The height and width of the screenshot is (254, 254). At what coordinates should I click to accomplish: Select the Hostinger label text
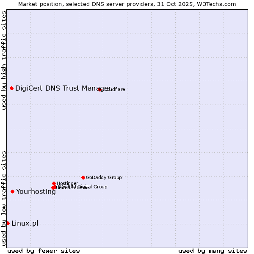[68, 183]
